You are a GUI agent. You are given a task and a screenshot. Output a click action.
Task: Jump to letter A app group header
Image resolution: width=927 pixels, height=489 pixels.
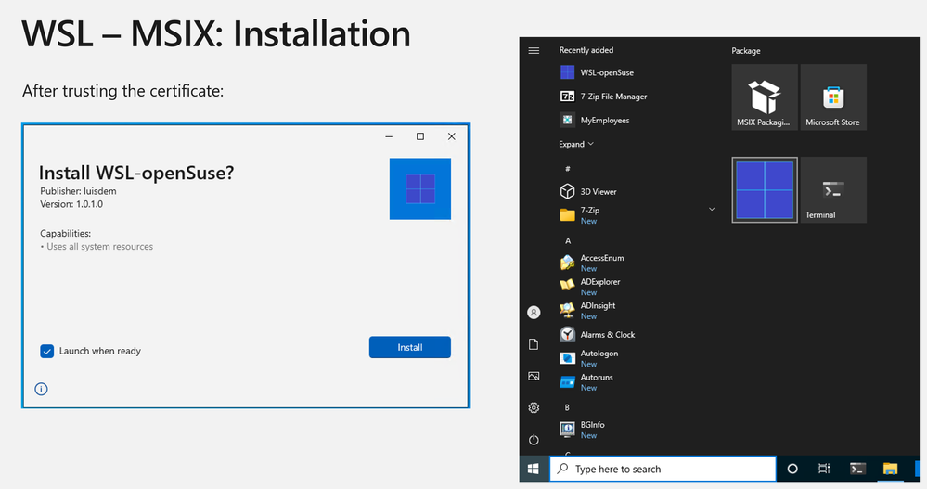coord(568,240)
